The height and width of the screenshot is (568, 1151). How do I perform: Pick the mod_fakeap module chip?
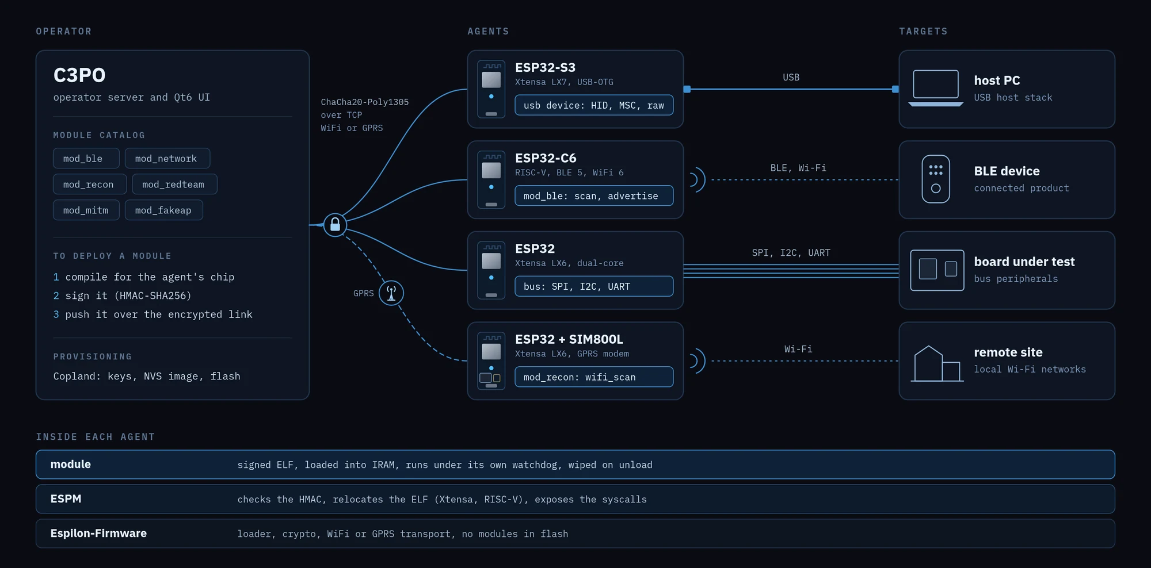[164, 210]
